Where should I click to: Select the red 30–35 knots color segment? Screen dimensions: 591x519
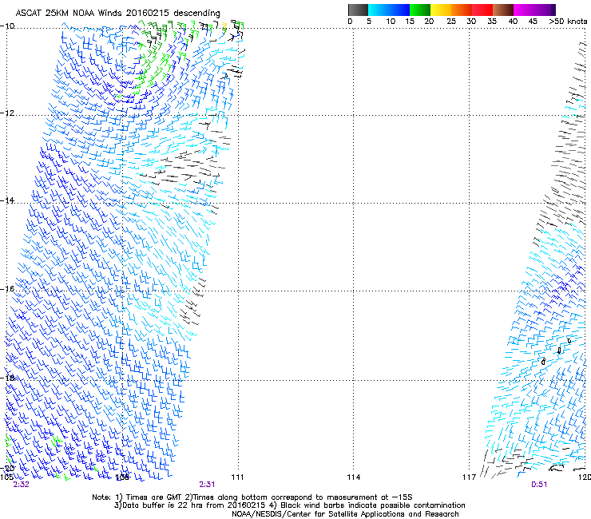point(482,10)
